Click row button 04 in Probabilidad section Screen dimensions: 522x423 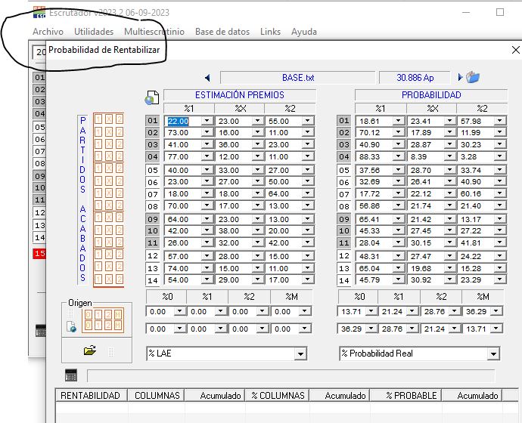pyautogui.click(x=344, y=156)
